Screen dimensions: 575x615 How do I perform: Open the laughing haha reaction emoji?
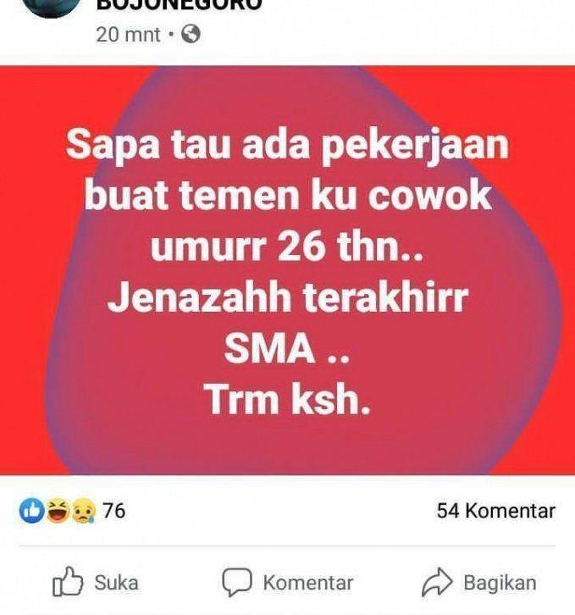coord(58,511)
